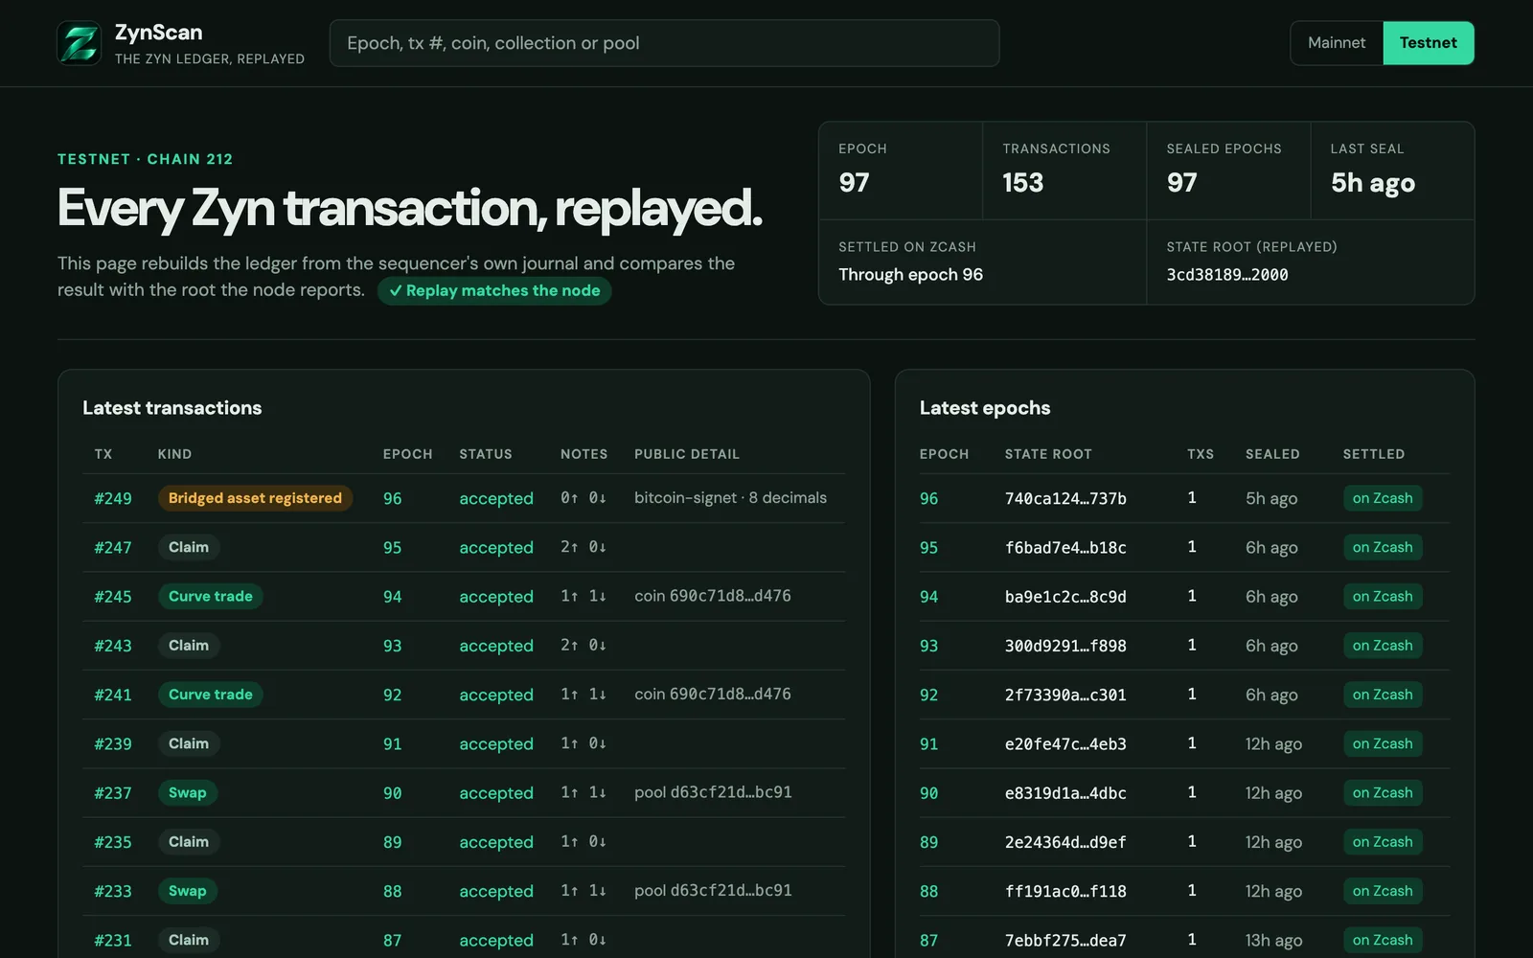The image size is (1533, 958).
Task: Open epoch 95 in Latest epochs table
Action: click(929, 547)
